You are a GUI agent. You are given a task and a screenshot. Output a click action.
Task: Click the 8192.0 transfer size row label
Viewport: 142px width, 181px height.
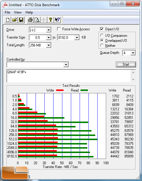(12, 156)
